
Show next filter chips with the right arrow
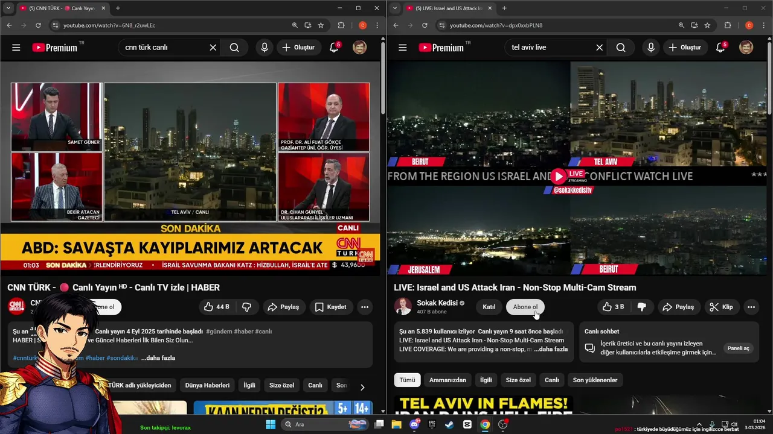[x=362, y=388]
